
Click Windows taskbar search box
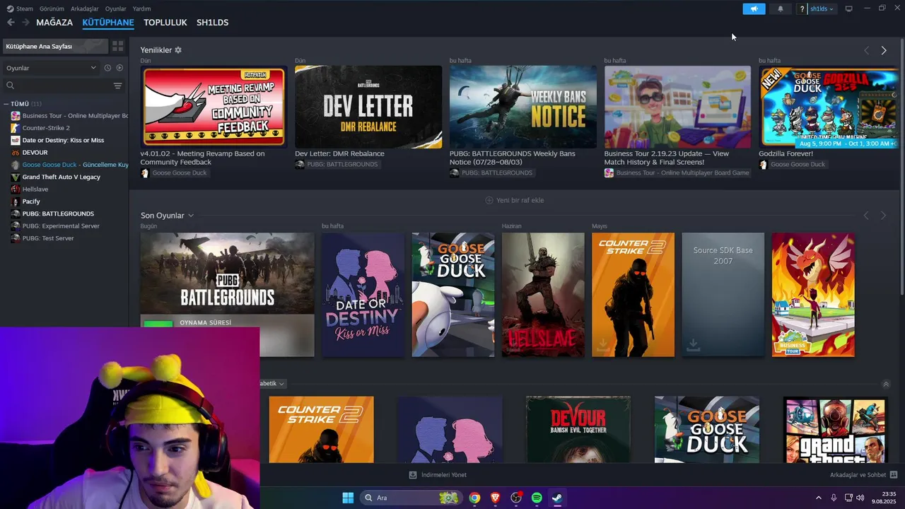[x=411, y=498]
